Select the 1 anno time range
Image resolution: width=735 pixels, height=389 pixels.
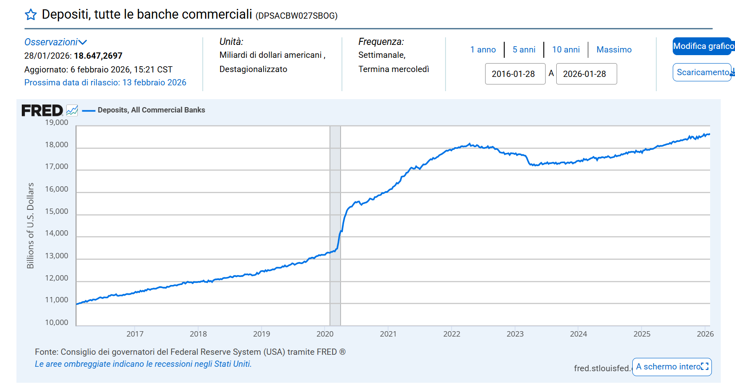pyautogui.click(x=483, y=49)
